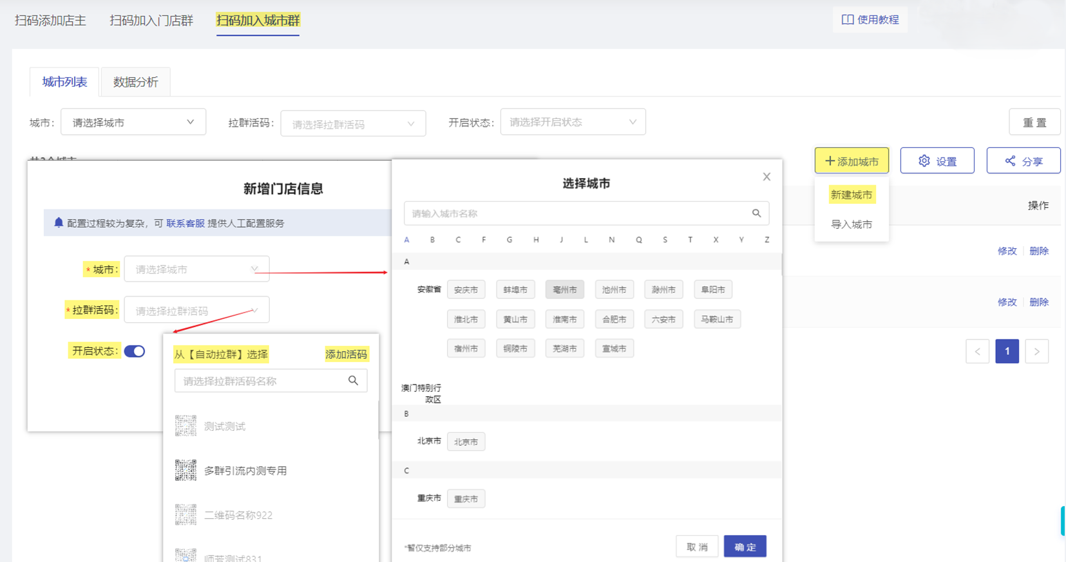Open the 城市列表 tab

(64, 82)
